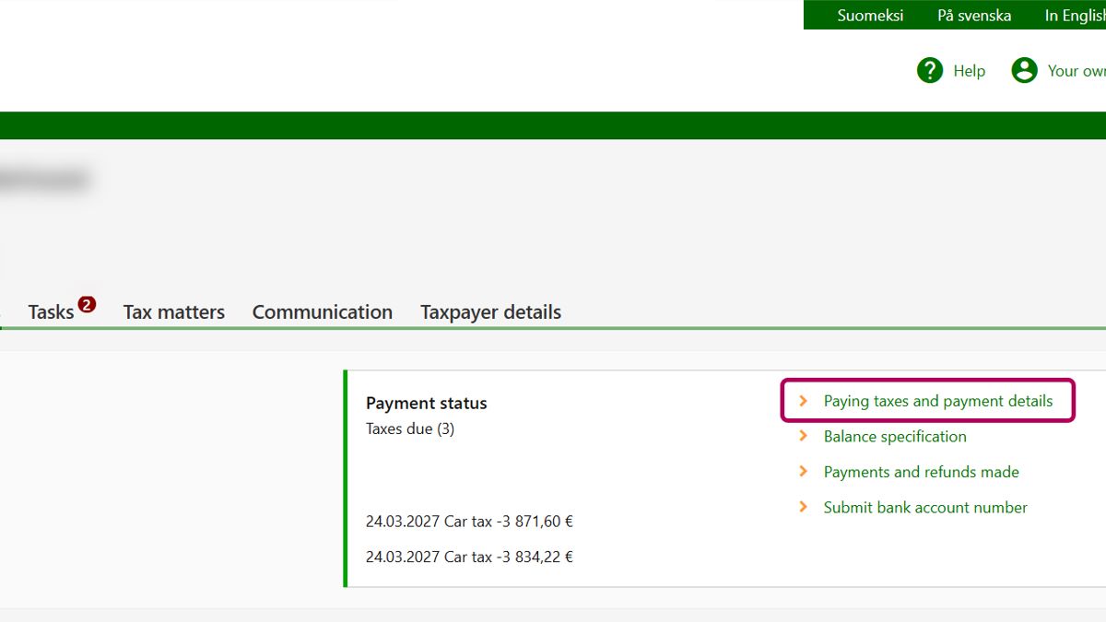Click the chevron beside Paying taxes and payment details
The height and width of the screenshot is (622, 1106).
tap(804, 401)
